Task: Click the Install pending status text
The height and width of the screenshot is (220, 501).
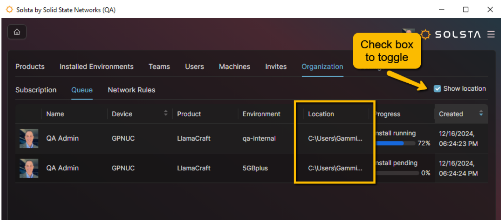Action: 396,163
